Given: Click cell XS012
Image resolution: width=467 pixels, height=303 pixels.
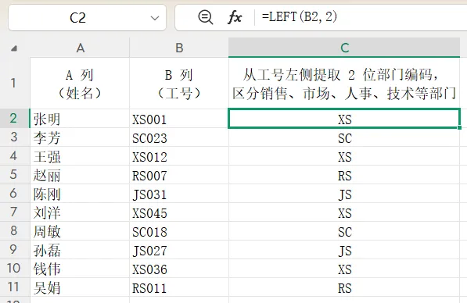Looking at the screenshot, I should [179, 156].
